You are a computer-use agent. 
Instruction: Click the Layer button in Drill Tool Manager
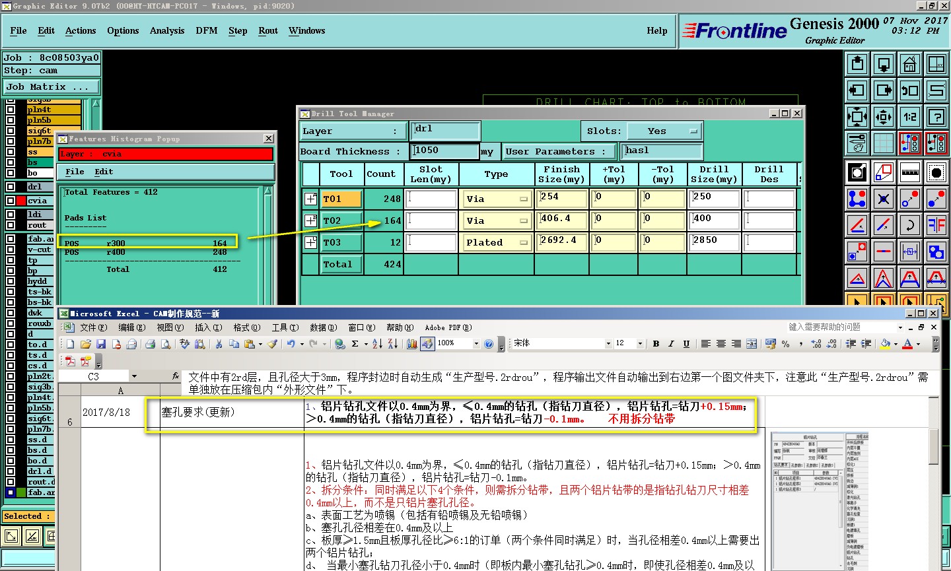pos(353,131)
